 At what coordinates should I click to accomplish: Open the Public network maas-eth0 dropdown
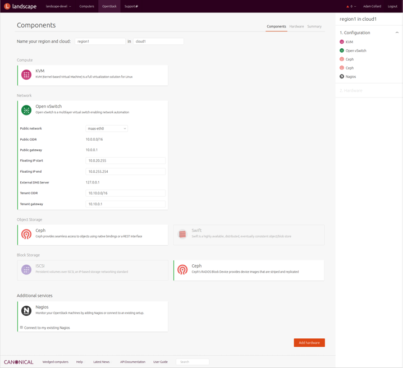107,128
